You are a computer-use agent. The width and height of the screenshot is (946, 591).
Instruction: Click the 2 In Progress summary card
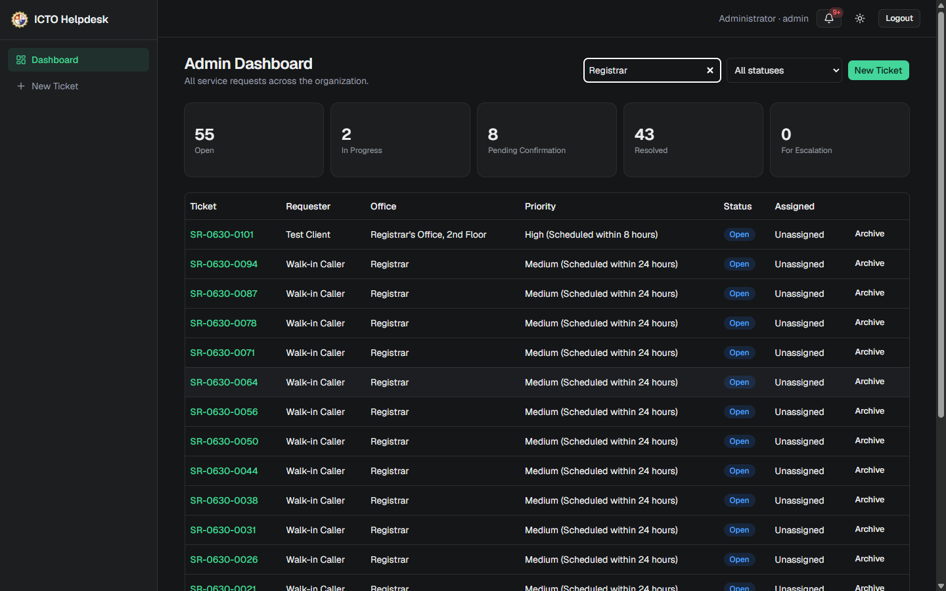pos(401,140)
